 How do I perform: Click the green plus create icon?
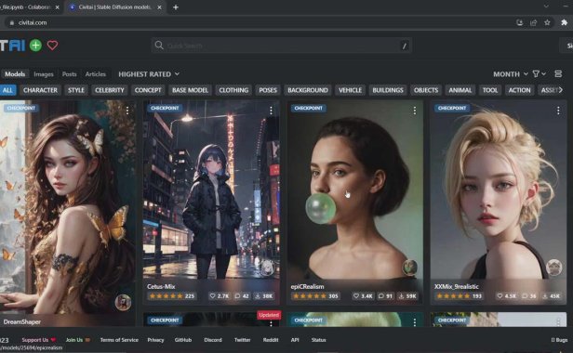(x=35, y=46)
